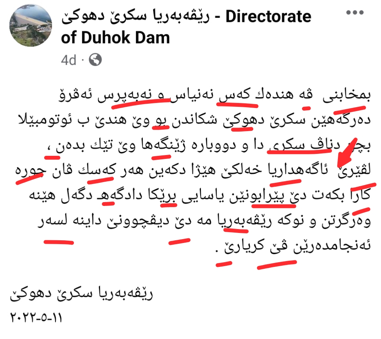
Task: Open the "4d" post timestamp
Action: click(x=69, y=60)
